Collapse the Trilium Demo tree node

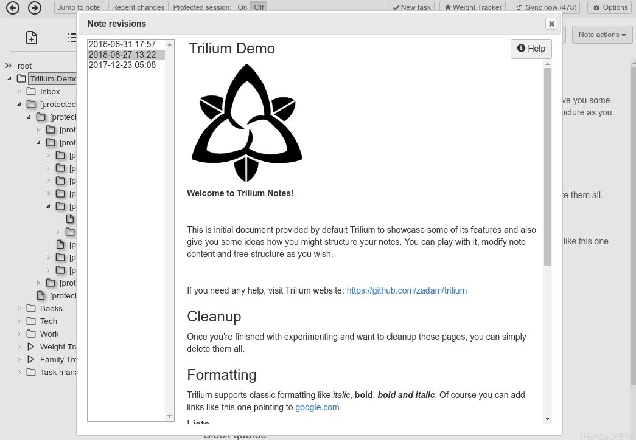[9, 78]
